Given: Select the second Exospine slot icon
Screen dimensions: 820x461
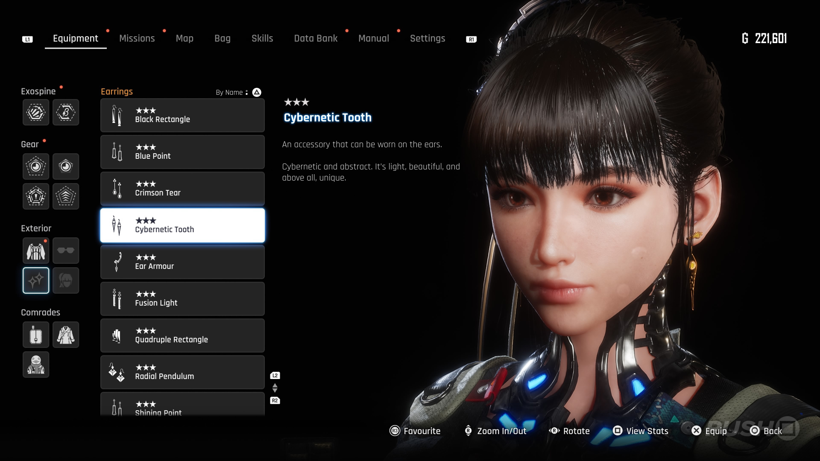Looking at the screenshot, I should click(66, 112).
